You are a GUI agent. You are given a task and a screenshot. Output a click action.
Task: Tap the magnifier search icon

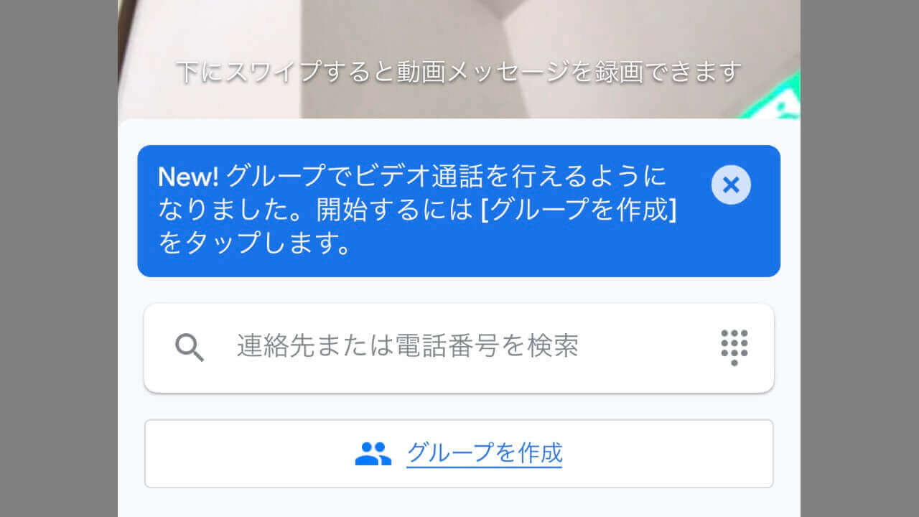pos(190,348)
